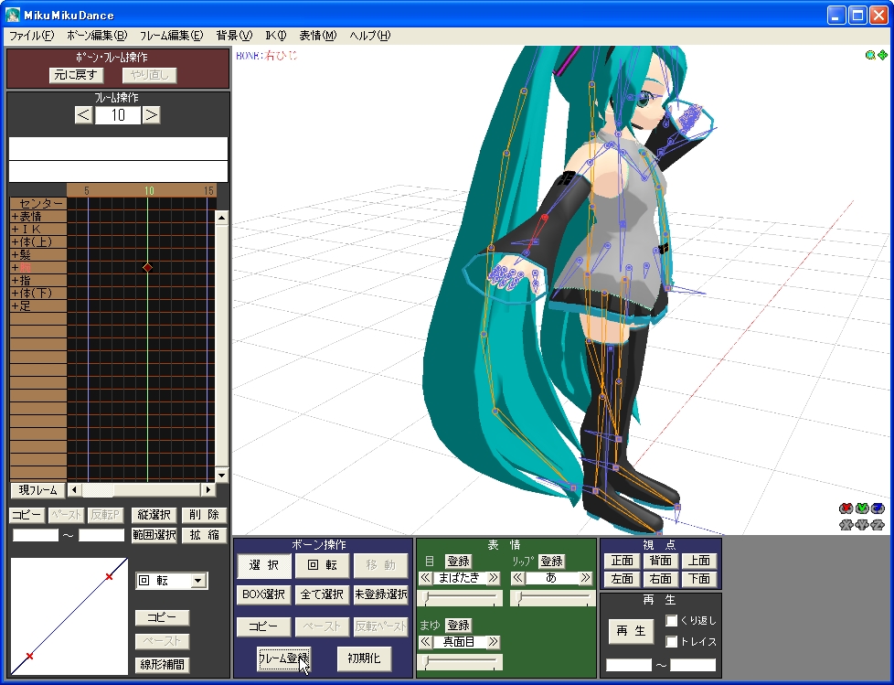This screenshot has height=685, width=894.
Task: Click the timeline scroll up arrow
Action: pos(221,218)
